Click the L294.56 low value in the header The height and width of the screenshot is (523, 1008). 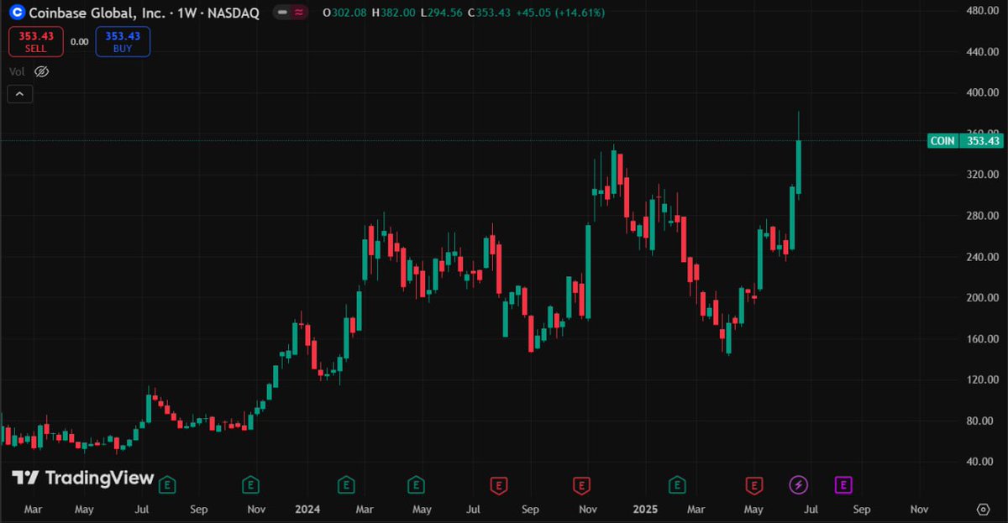[443, 13]
